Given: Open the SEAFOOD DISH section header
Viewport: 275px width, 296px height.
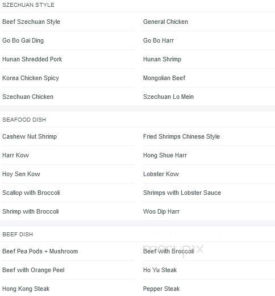Looking at the screenshot, I should (24, 120).
